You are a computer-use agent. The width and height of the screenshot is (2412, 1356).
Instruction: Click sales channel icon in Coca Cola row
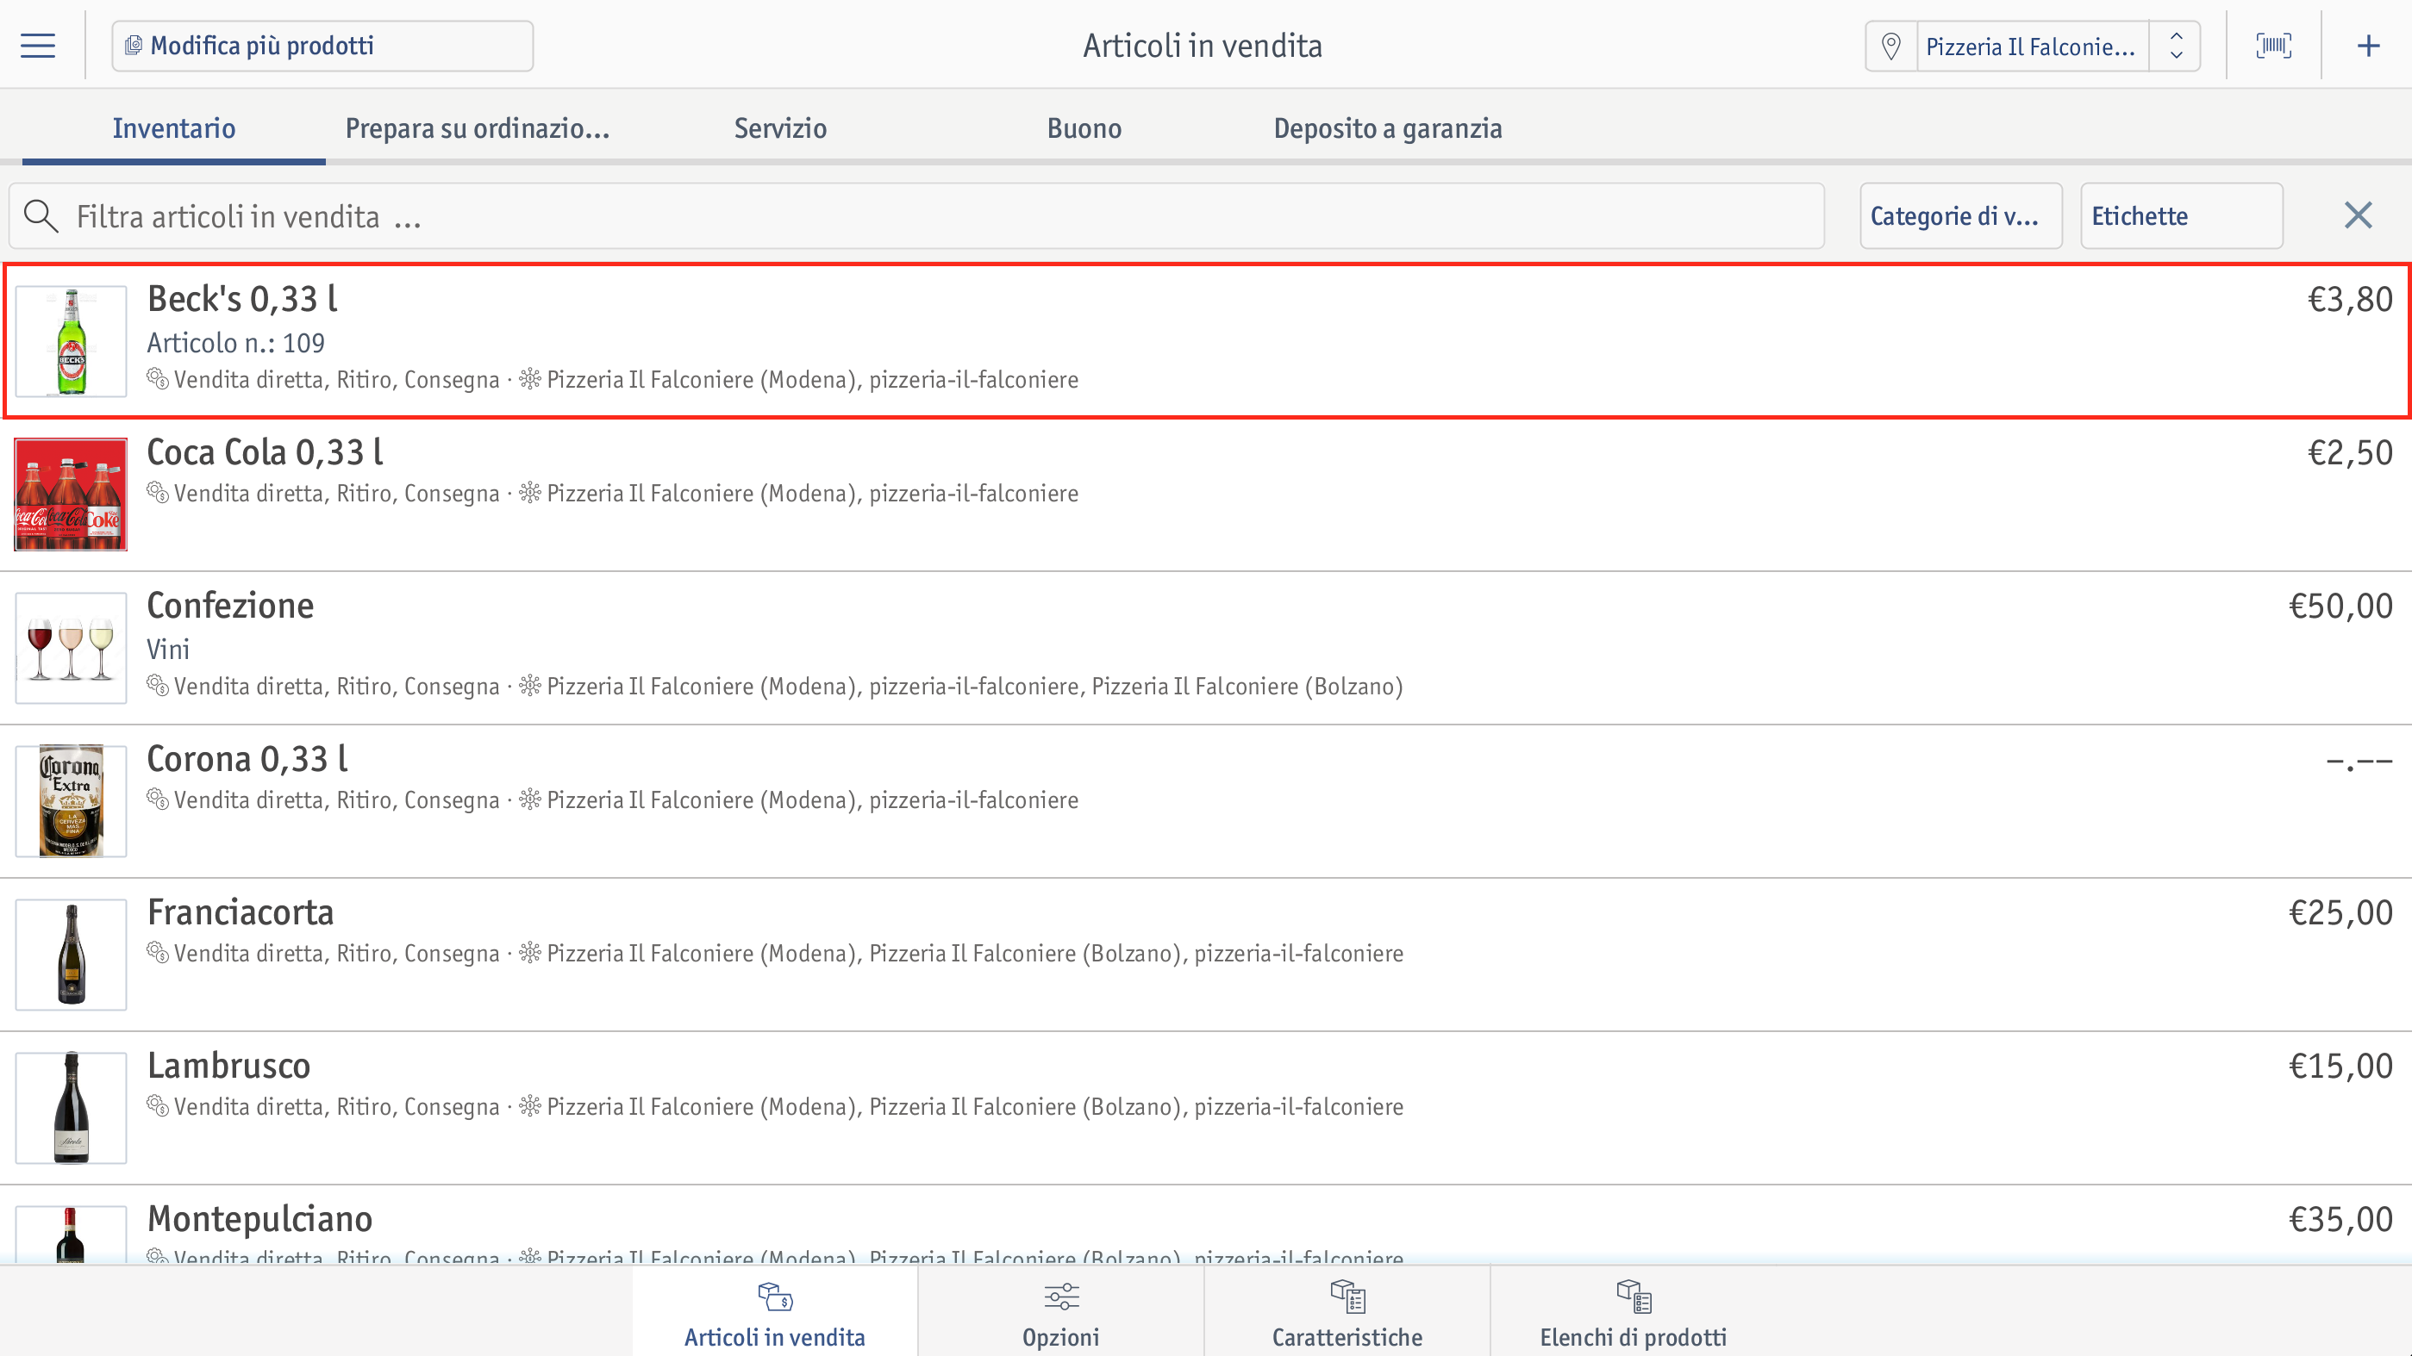tap(157, 492)
